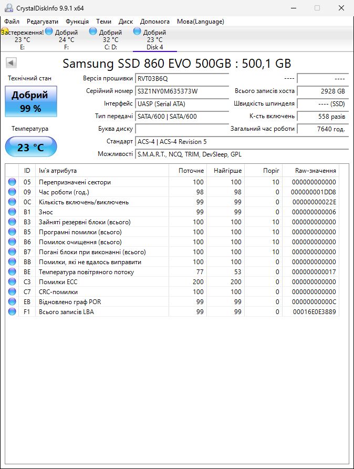Select current value 77 in temperature row

pyautogui.click(x=200, y=272)
